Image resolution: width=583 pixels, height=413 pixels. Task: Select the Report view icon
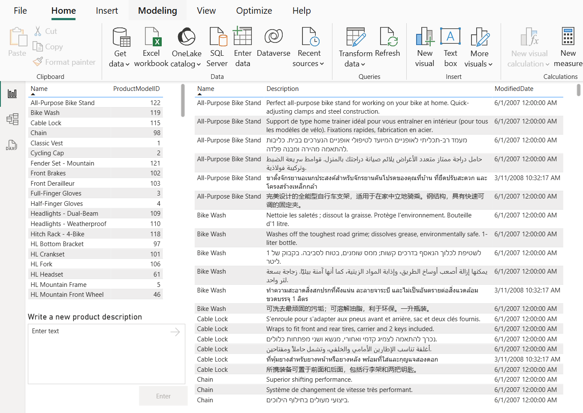(x=12, y=93)
